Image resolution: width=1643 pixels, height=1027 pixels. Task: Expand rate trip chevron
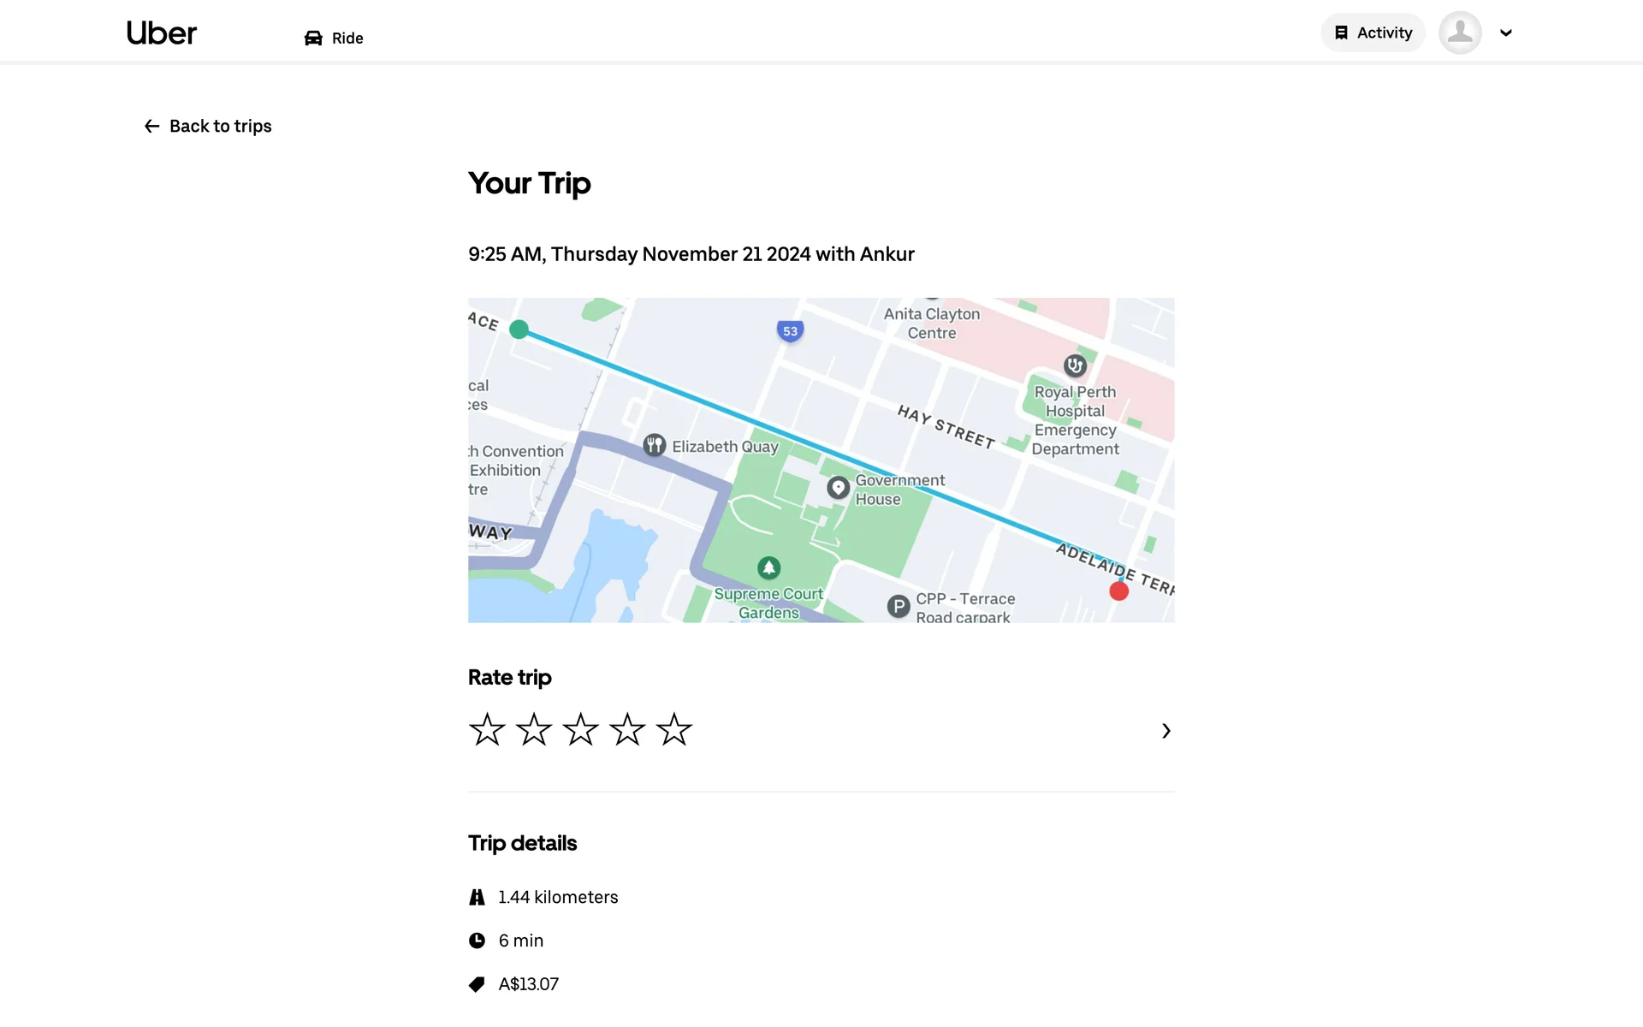click(1166, 731)
